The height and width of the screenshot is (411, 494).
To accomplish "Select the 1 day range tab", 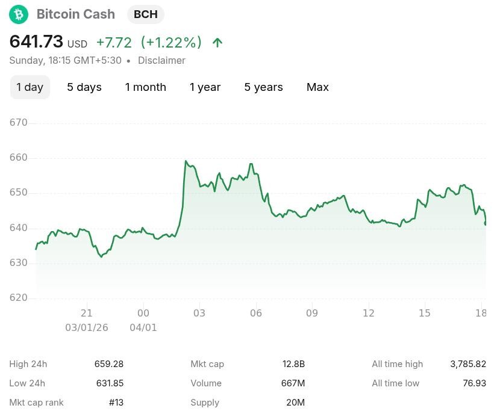I will pyautogui.click(x=30, y=87).
